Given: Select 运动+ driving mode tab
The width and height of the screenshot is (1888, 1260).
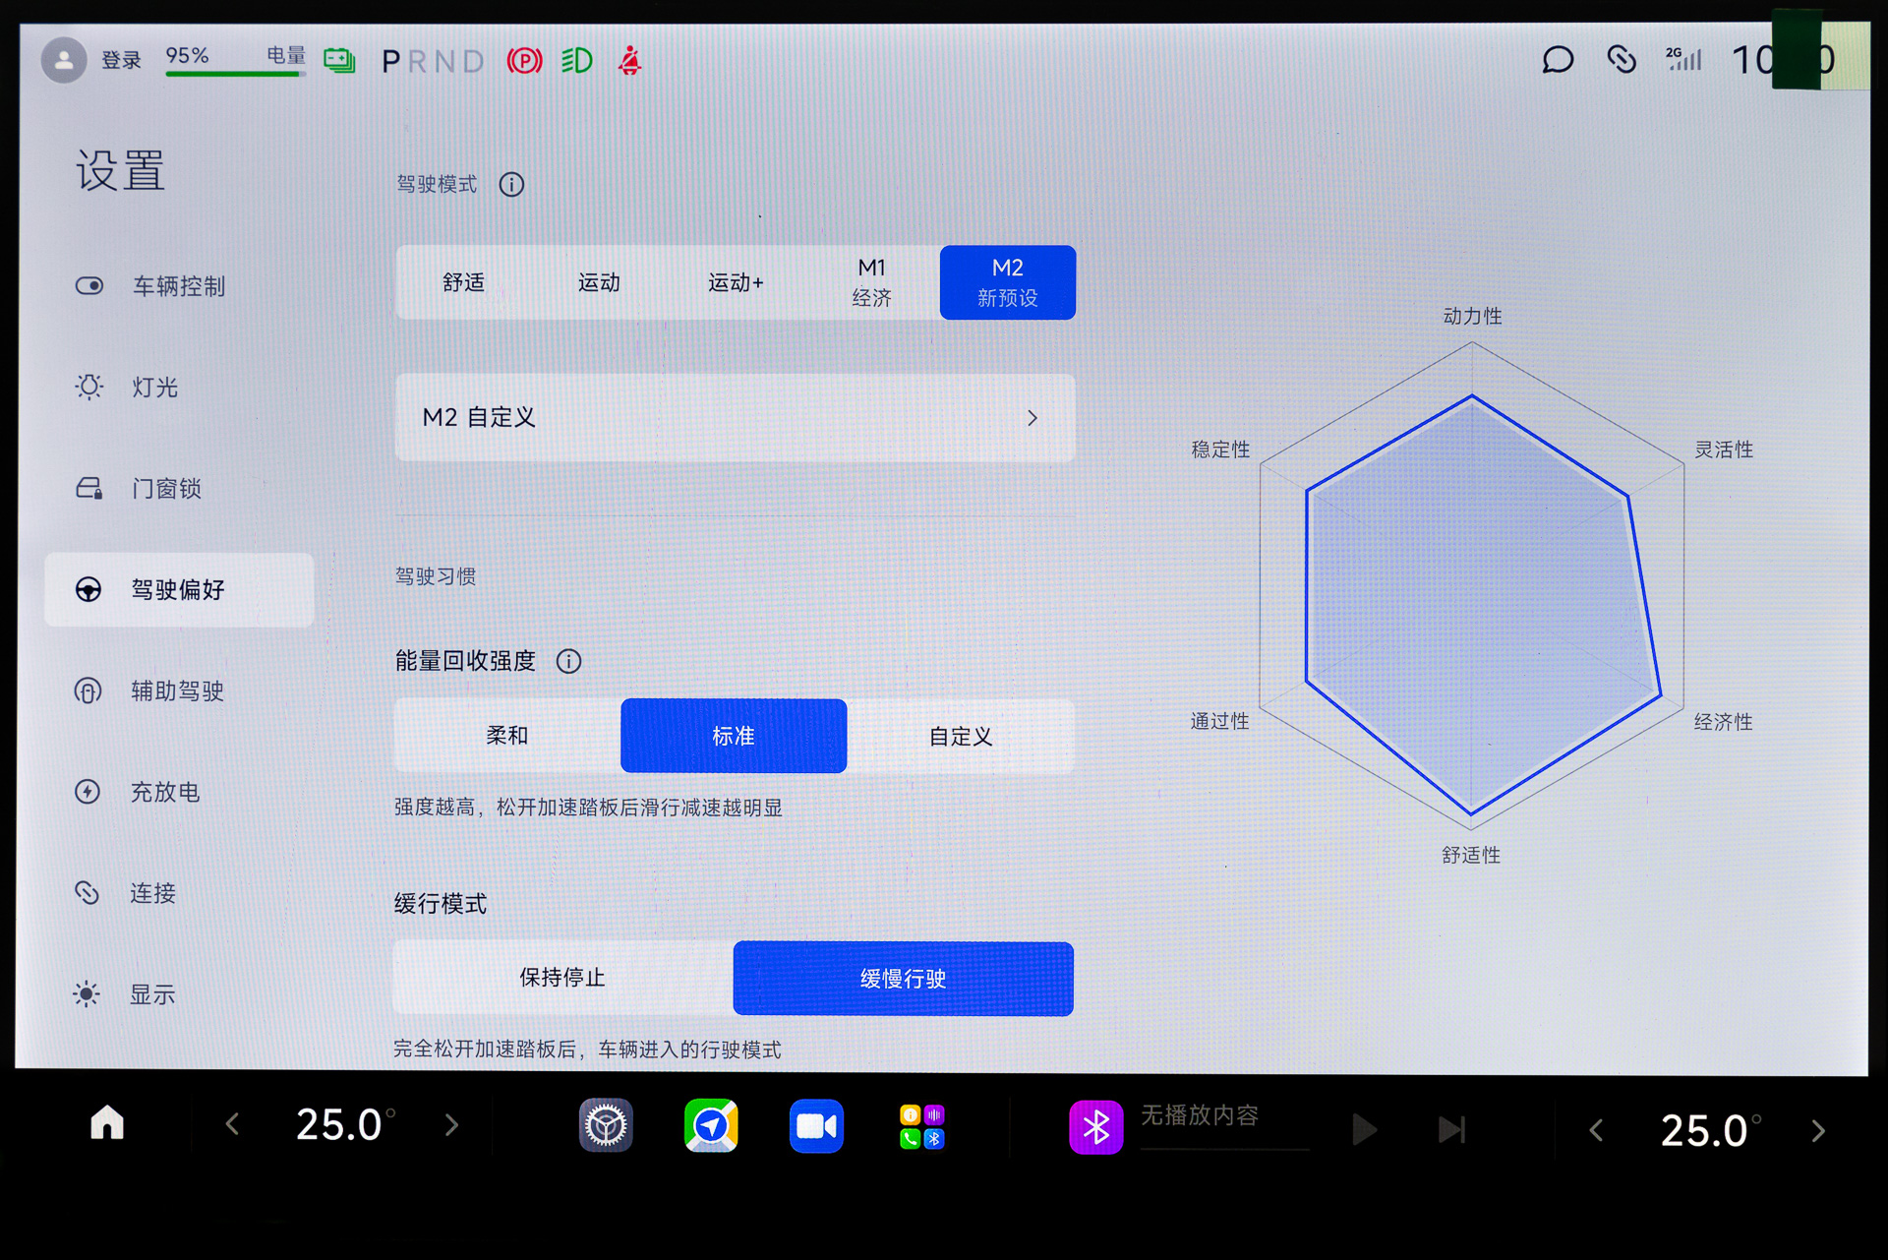Looking at the screenshot, I should [736, 283].
